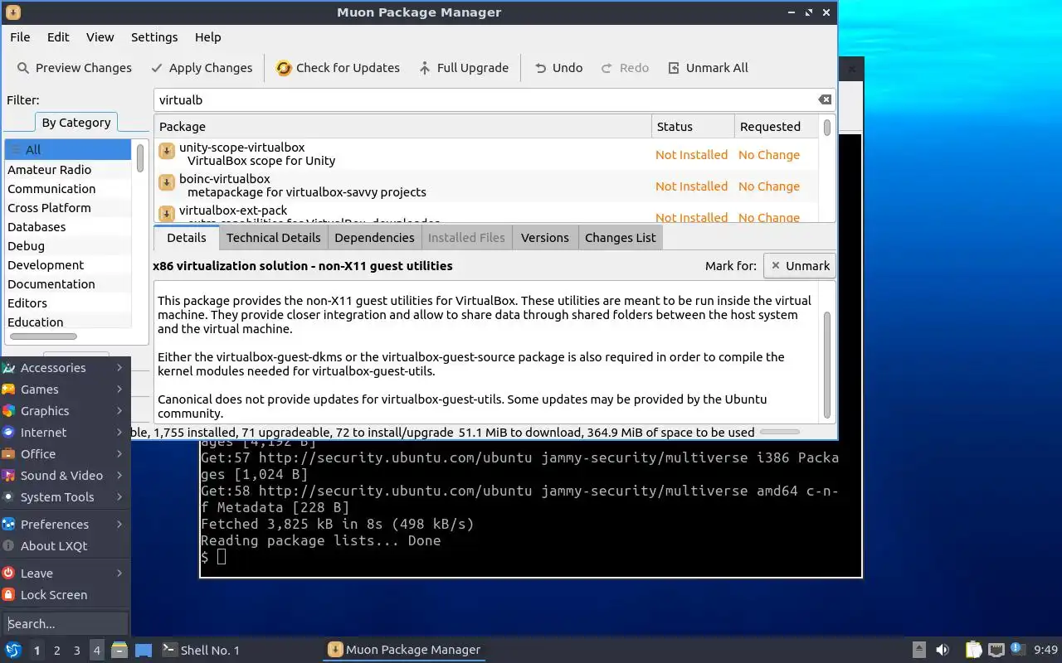
Task: Open About LXQt from the start menu
Action: (x=65, y=546)
